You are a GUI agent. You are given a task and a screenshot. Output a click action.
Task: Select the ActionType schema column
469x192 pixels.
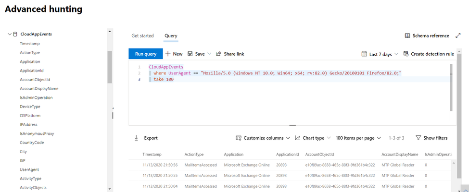[x=30, y=52]
